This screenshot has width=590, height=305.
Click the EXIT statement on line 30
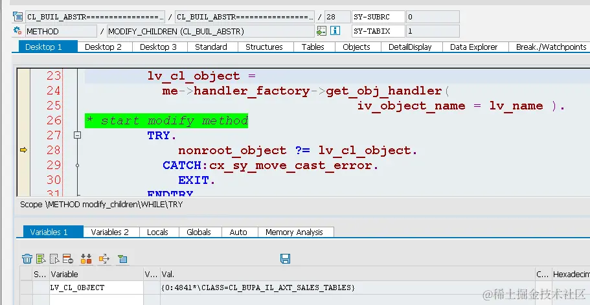(196, 180)
